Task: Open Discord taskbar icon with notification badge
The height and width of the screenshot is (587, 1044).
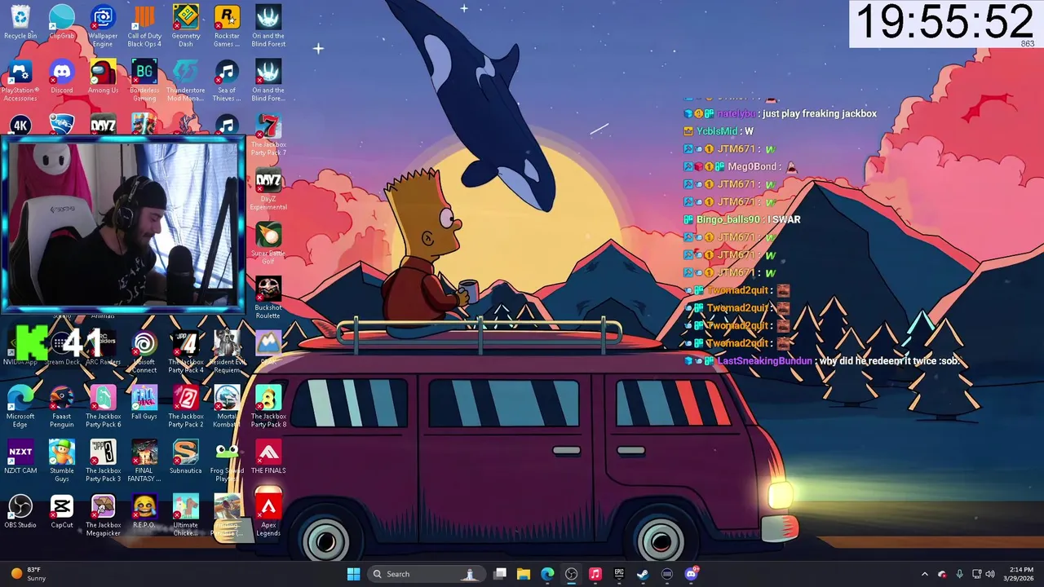Action: (x=692, y=574)
